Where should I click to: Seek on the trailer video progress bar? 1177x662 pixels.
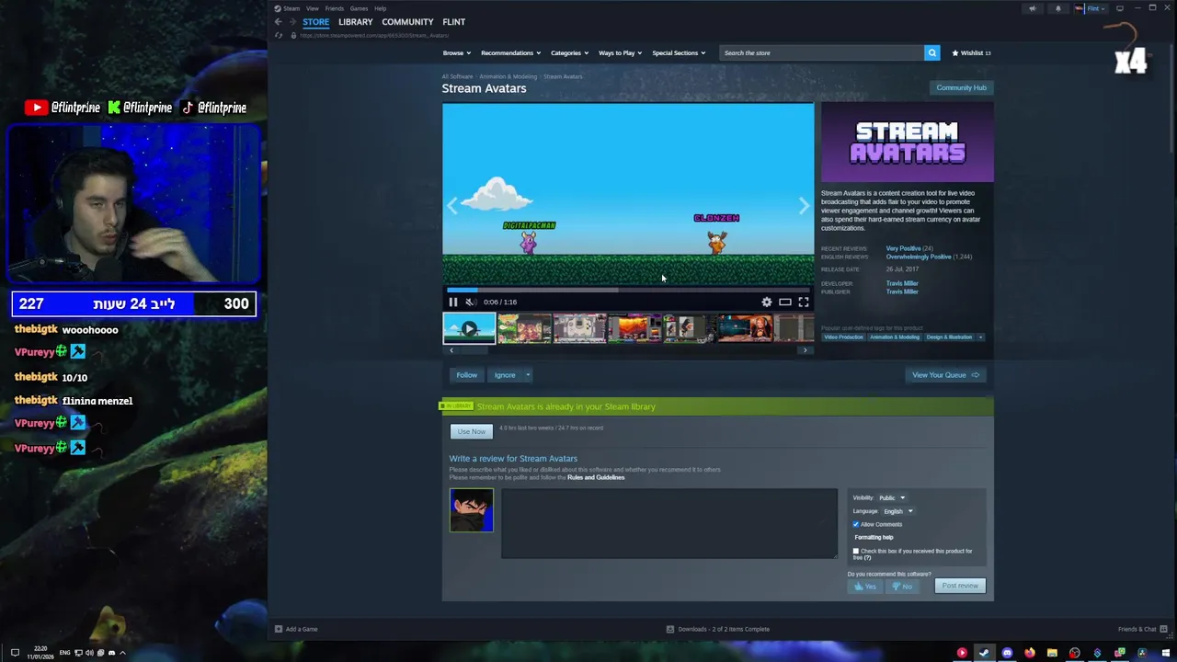click(x=628, y=290)
